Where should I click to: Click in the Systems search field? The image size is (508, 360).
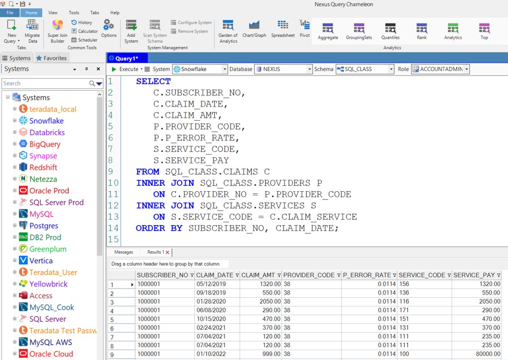click(45, 84)
